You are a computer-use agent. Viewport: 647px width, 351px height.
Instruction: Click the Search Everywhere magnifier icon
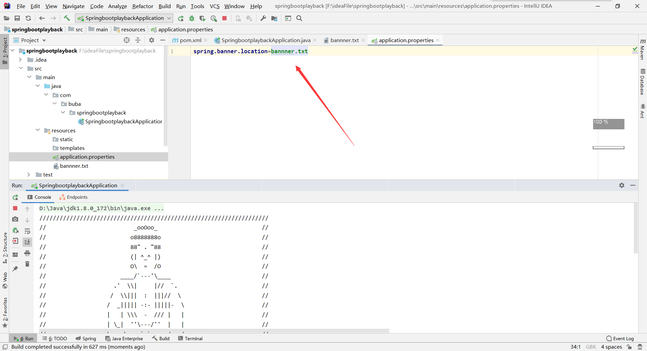299,18
